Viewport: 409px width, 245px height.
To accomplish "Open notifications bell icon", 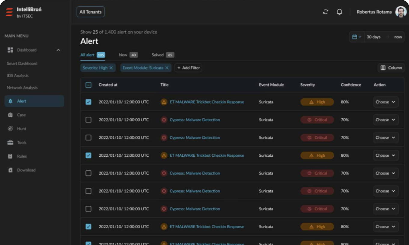I will click(339, 12).
